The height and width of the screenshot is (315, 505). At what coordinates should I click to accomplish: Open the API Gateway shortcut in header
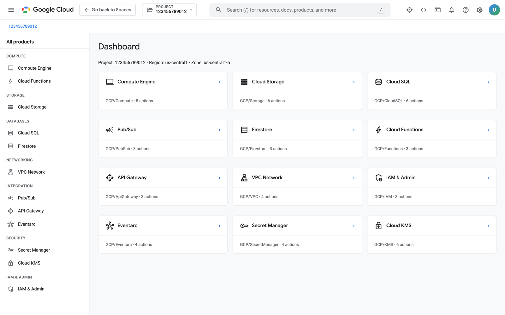(409, 10)
